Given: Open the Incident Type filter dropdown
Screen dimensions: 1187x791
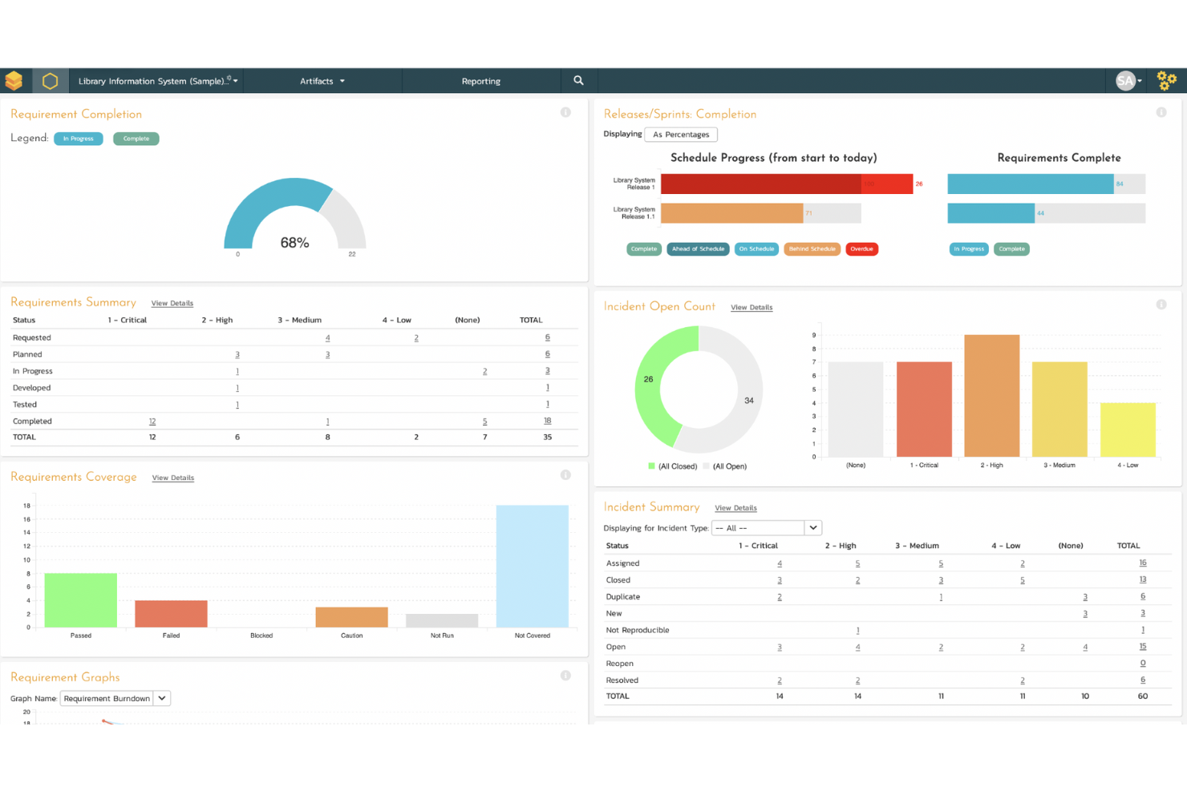Looking at the screenshot, I should pos(767,528).
